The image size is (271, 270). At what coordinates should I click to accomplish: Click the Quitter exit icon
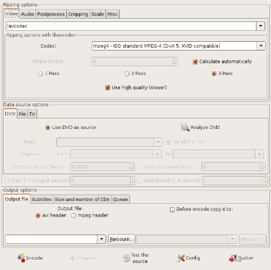tap(233, 258)
